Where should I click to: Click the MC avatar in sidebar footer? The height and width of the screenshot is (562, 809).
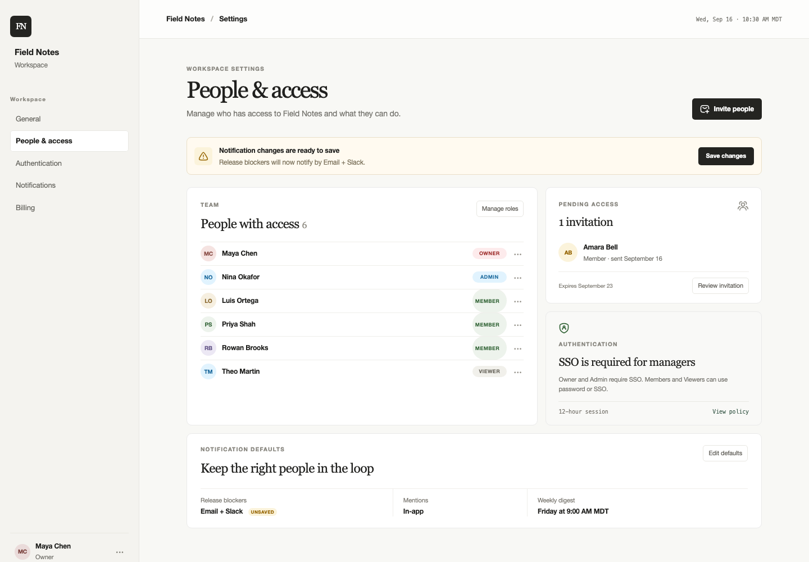22,551
